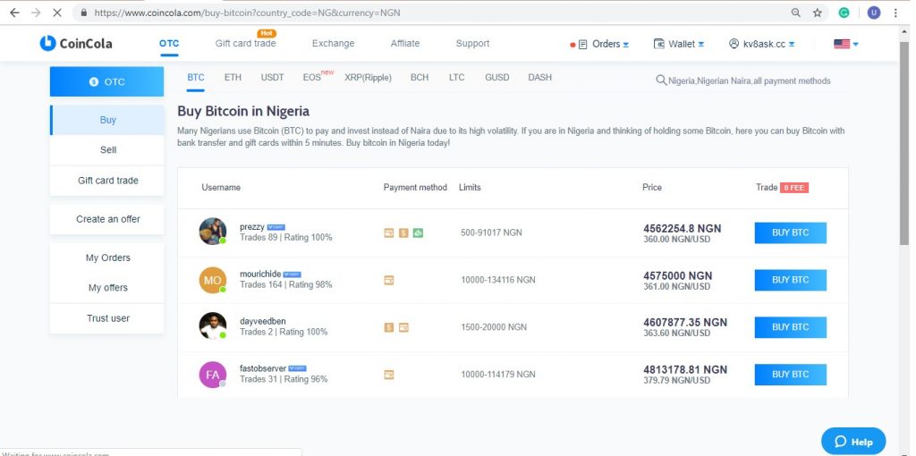Click the search magnifier icon for filters

[661, 80]
